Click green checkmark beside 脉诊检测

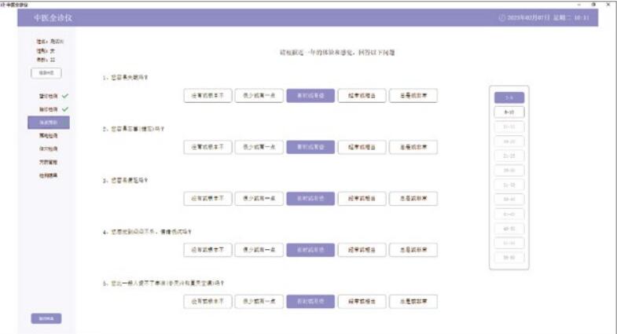[x=65, y=109]
